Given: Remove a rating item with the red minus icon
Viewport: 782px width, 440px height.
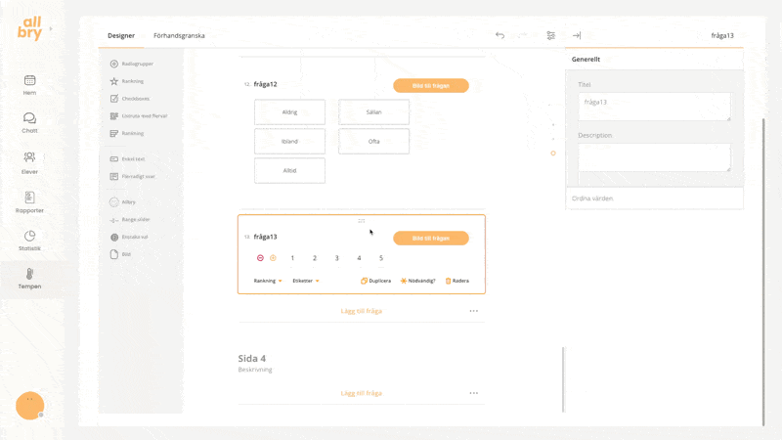Looking at the screenshot, I should [x=260, y=258].
